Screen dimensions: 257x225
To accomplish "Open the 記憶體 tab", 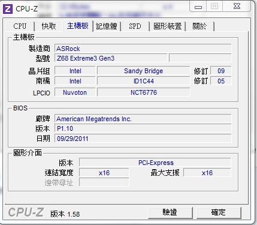I will [107, 26].
